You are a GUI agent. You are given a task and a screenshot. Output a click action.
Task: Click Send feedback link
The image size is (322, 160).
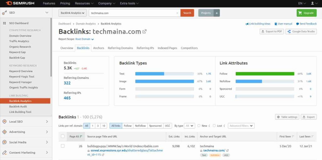pyautogui.click(x=306, y=24)
